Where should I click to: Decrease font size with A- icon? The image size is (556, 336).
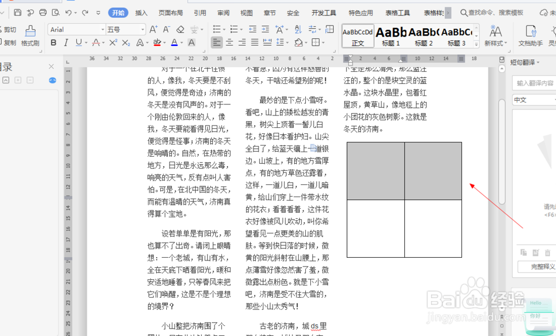[166, 29]
